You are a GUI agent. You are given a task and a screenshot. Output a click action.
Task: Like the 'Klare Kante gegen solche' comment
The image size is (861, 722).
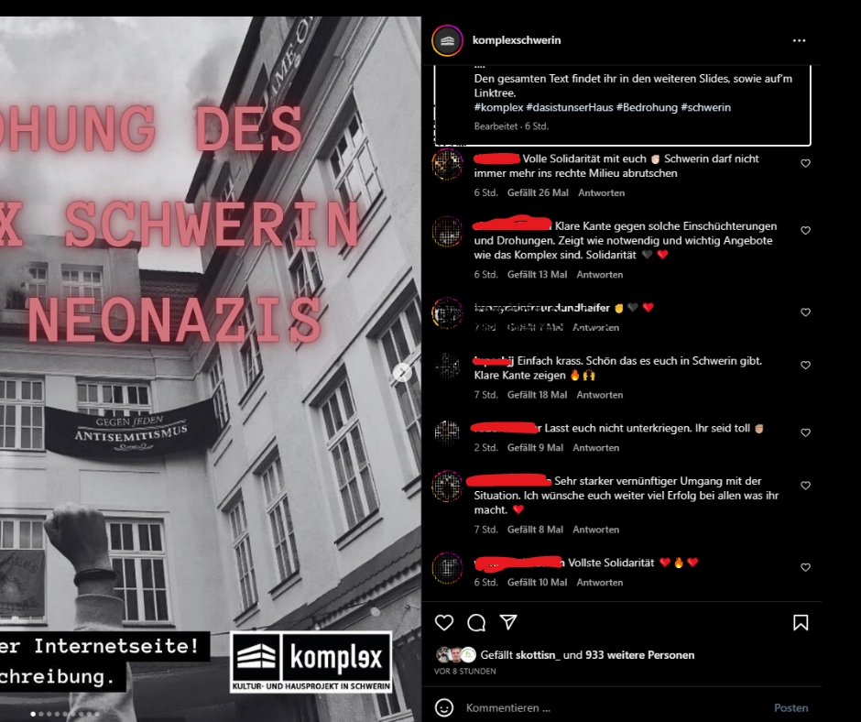click(805, 230)
